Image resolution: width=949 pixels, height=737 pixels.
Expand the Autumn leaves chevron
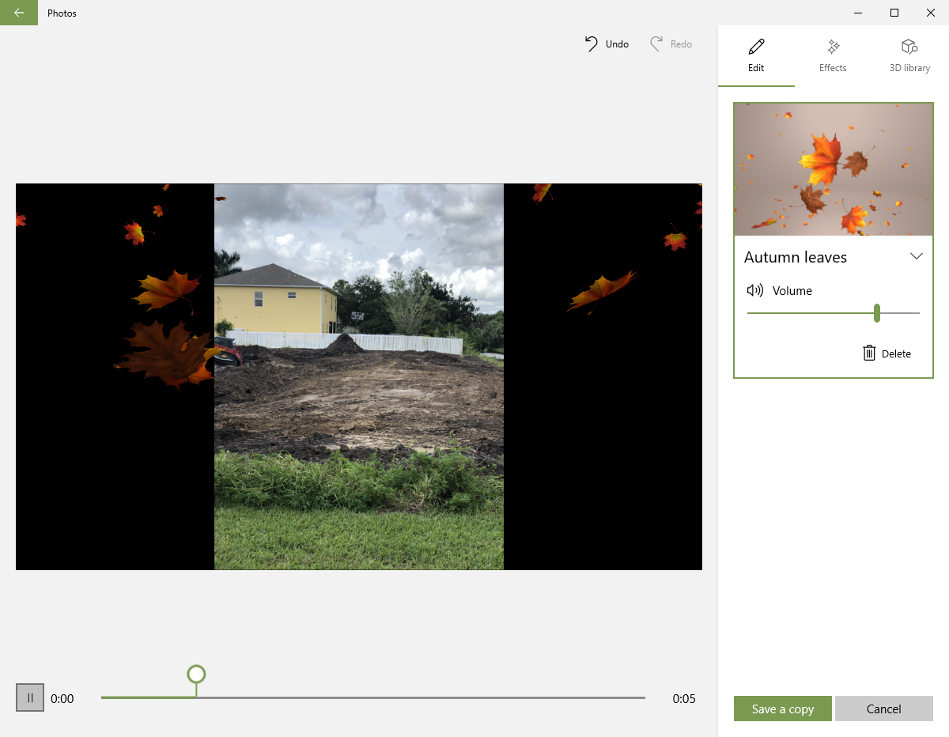click(x=916, y=256)
